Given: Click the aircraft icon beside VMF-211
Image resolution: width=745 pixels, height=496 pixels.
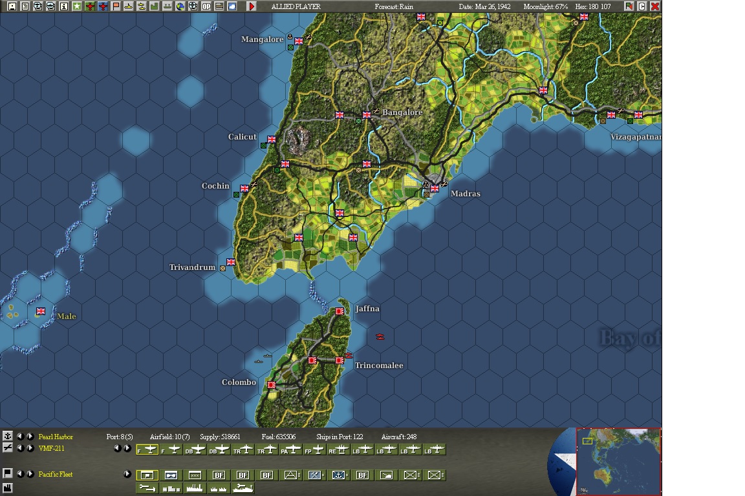Looking at the screenshot, I should [x=8, y=448].
